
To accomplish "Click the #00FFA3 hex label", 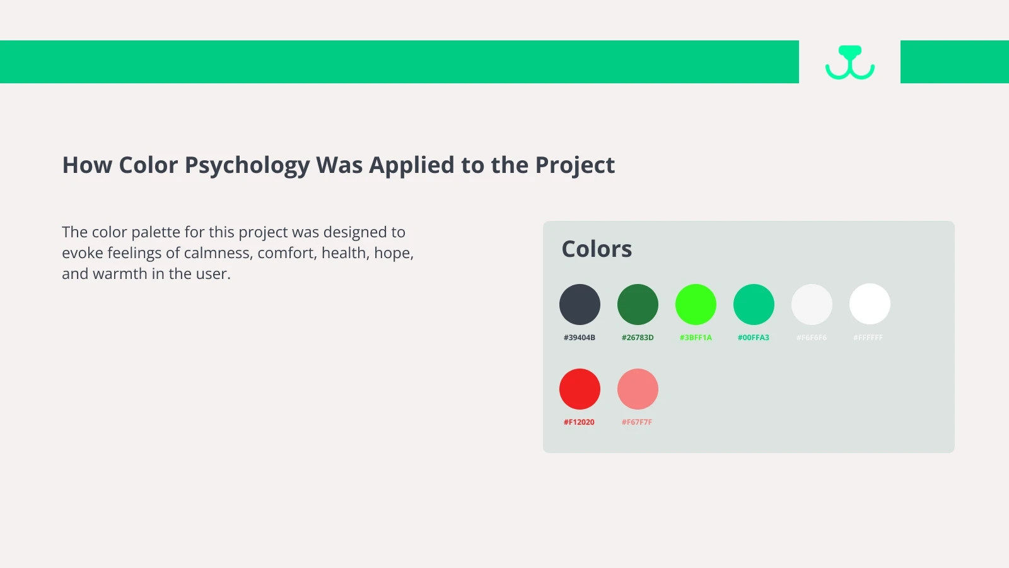I will [x=754, y=338].
